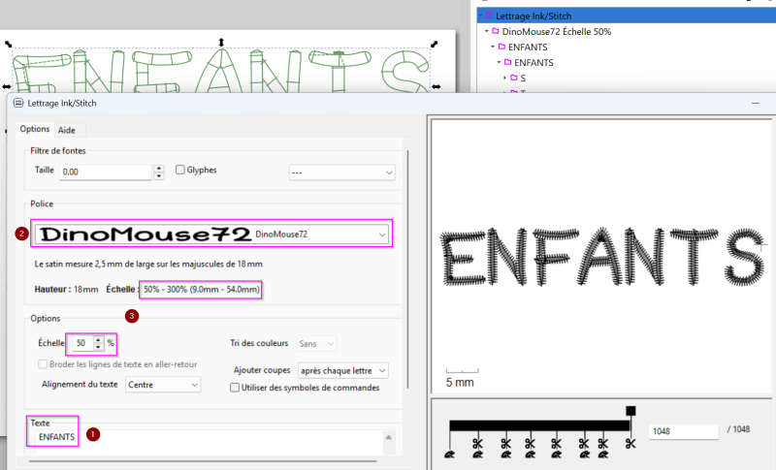Screen dimensions: 776x470
Task: Increase the Échelle percentage with up arrow
Action: pyautogui.click(x=99, y=339)
